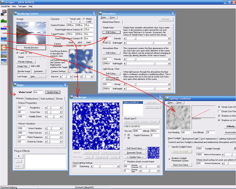Open Rendering Control from the sidebar icon

[4, 12]
